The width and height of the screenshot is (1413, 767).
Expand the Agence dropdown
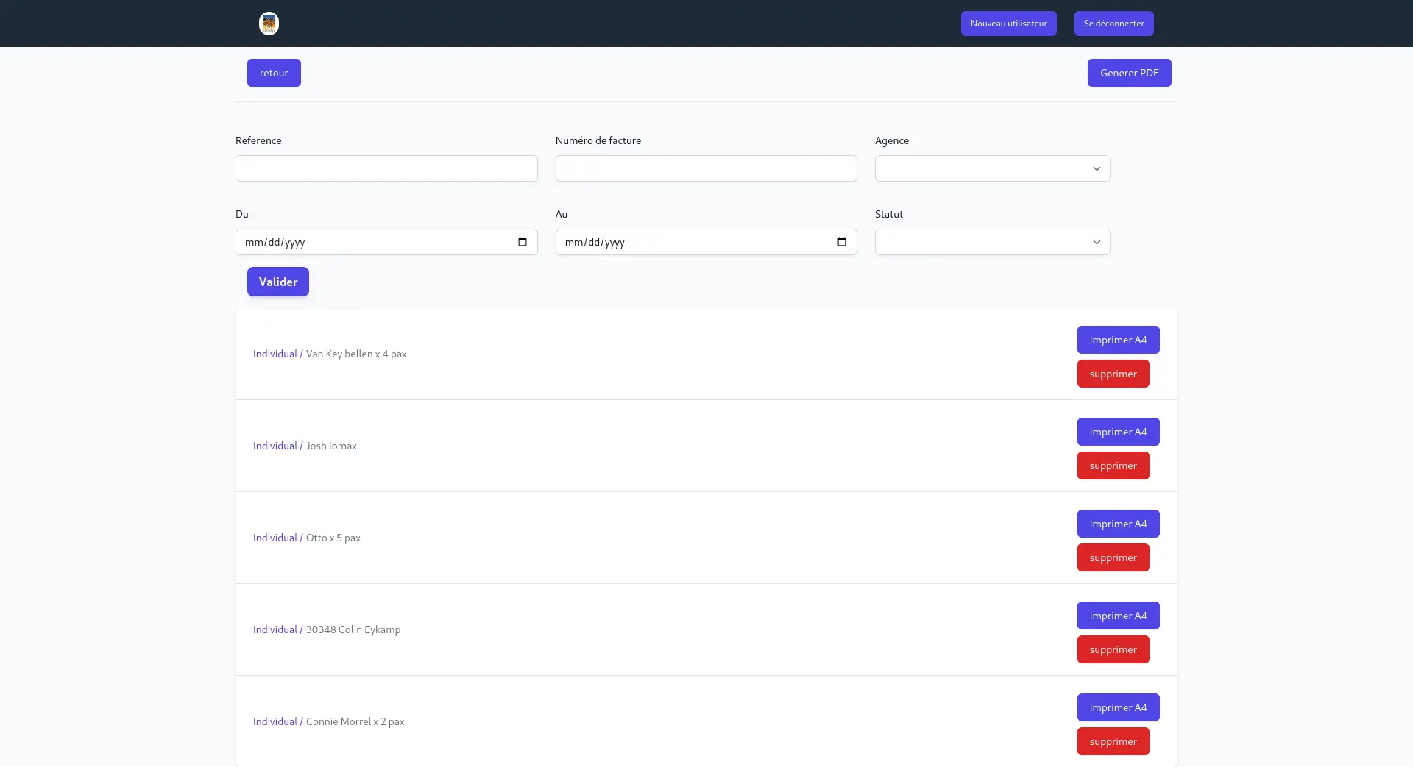(x=992, y=168)
